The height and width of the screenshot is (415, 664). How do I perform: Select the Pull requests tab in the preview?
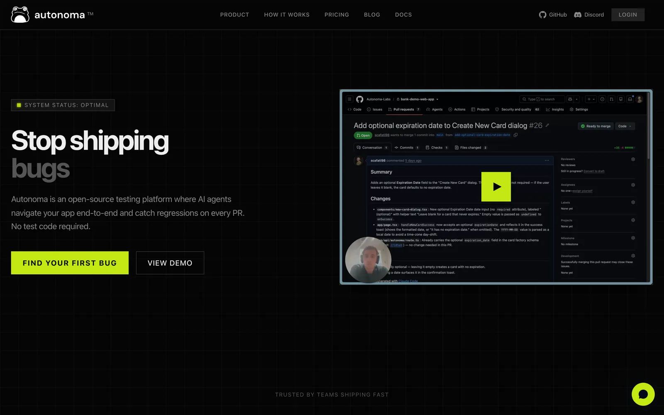click(404, 110)
